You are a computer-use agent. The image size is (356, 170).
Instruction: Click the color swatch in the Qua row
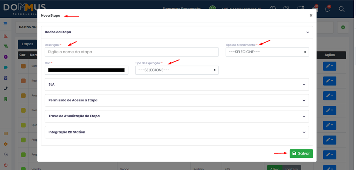23,125
